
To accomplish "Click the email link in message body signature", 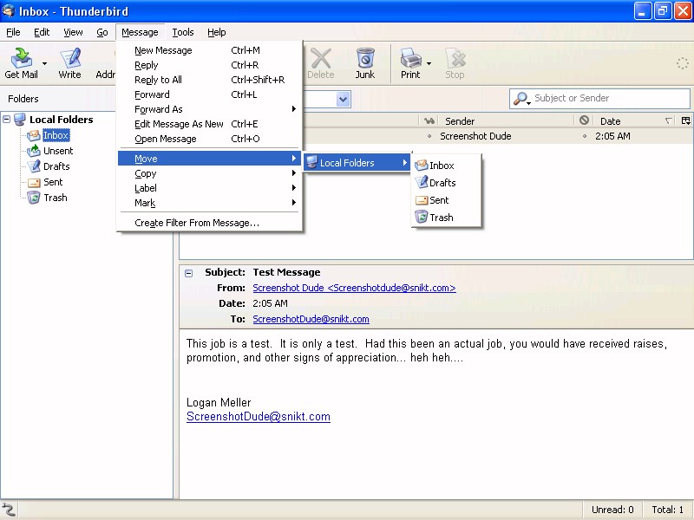I will (x=258, y=417).
